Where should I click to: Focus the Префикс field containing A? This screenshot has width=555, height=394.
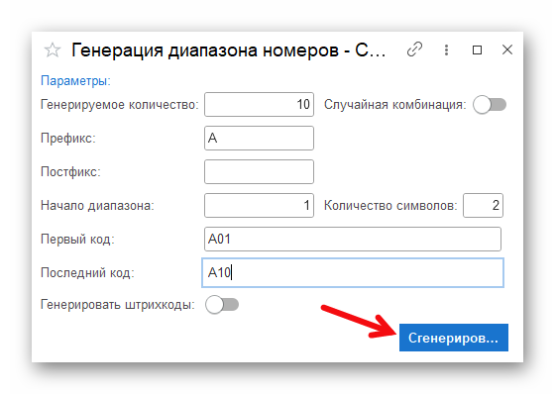point(259,138)
